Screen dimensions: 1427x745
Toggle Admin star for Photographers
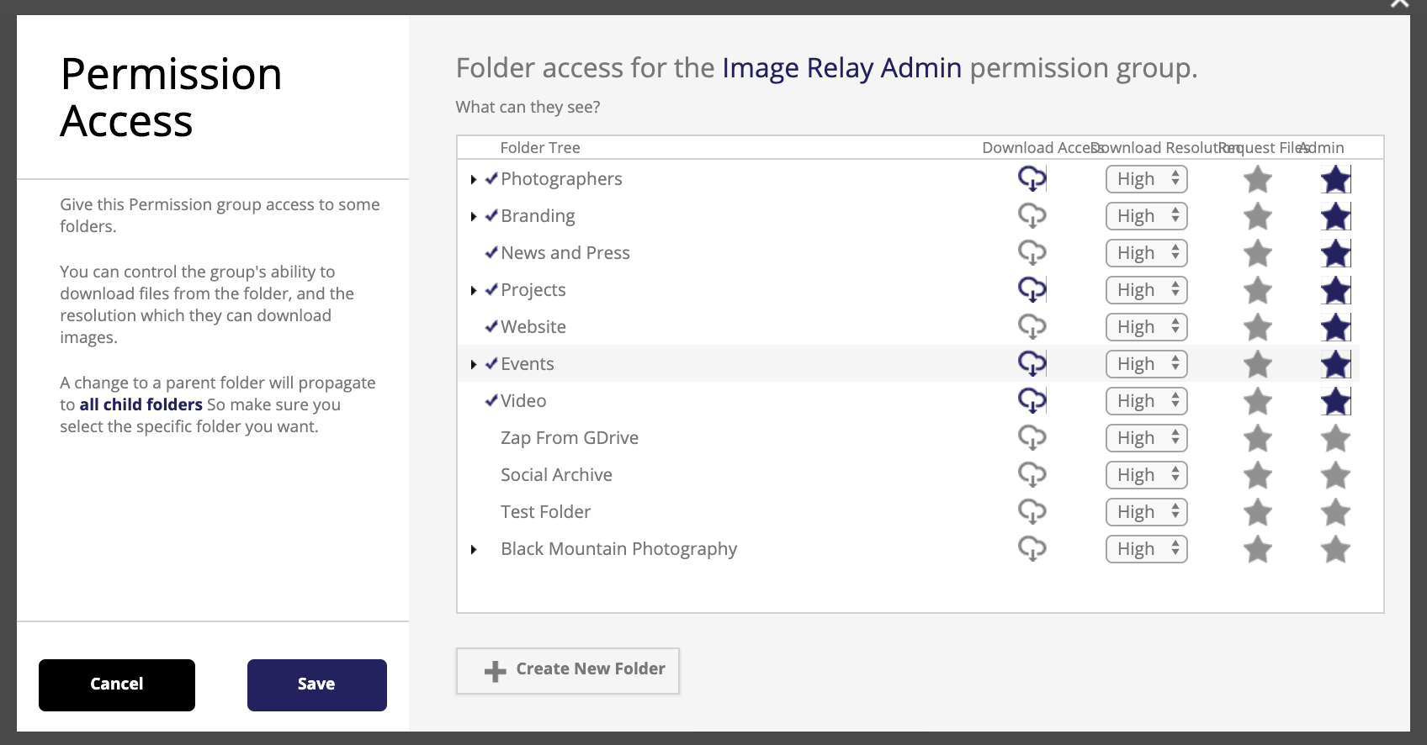click(x=1336, y=179)
